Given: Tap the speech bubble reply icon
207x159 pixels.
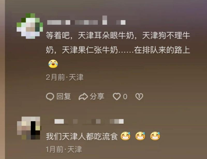Looking at the screenshot, I should click(50, 97).
